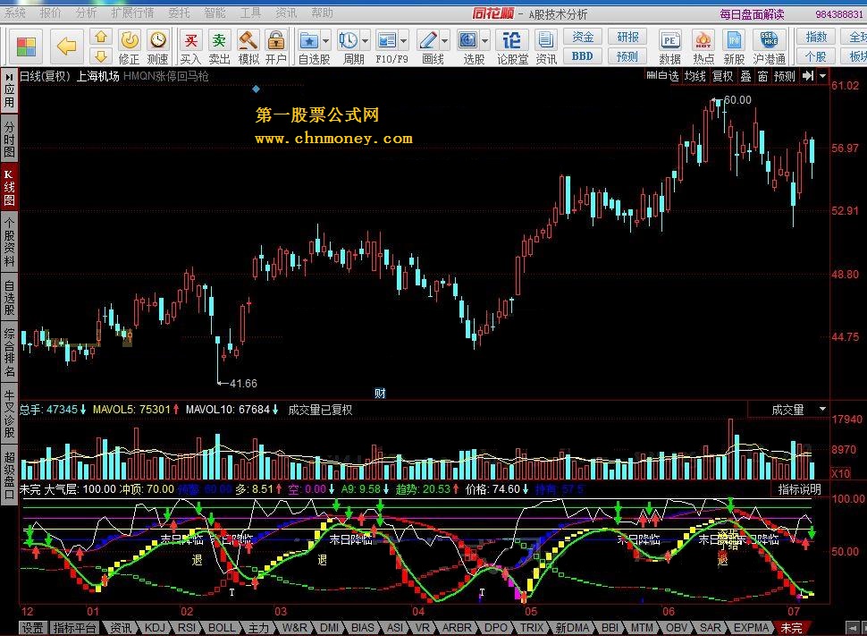867x636 pixels.
Task: Open 数据 PE data icon
Action: (x=669, y=47)
